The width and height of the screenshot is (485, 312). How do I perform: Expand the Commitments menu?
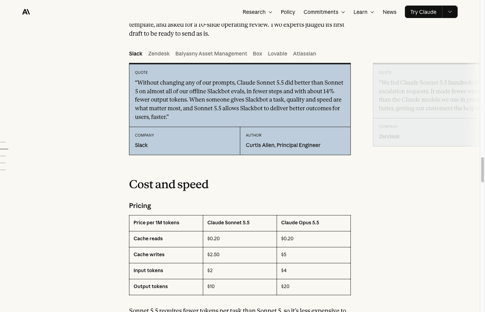[324, 12]
